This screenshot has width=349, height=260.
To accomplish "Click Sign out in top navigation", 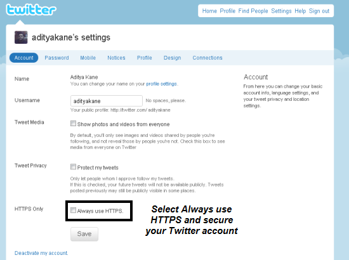I will click(319, 11).
